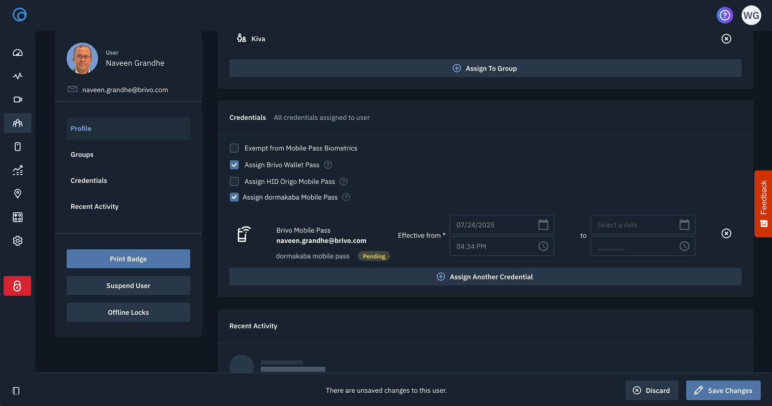Open the dashboard gauge icon in sidebar

18,52
